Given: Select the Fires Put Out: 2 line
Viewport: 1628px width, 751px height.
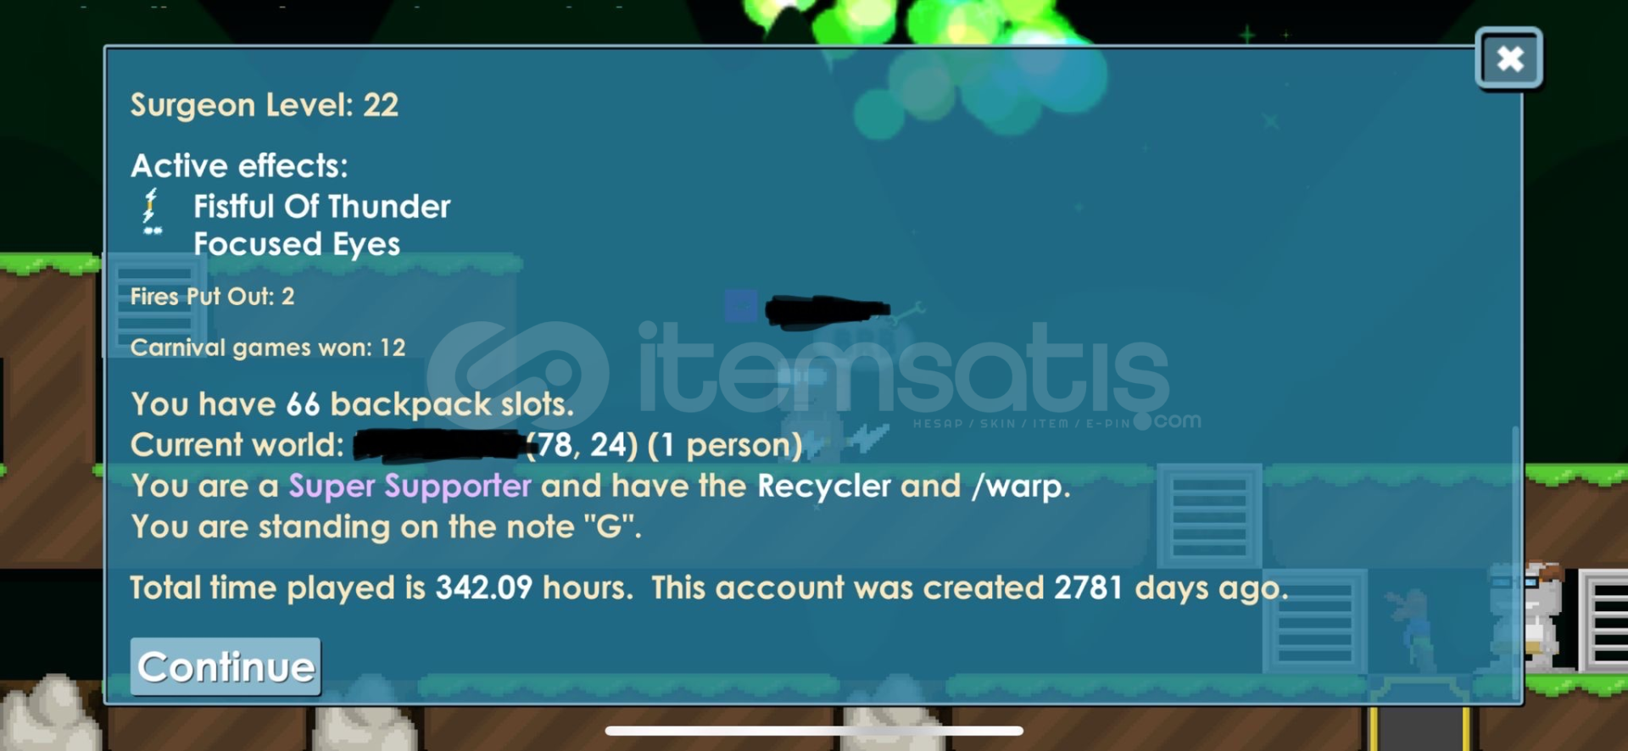Looking at the screenshot, I should (212, 297).
